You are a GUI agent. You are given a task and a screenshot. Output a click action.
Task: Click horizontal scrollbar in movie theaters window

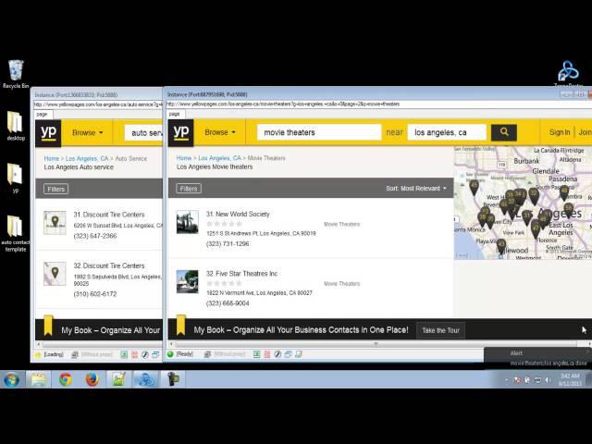tap(376, 344)
